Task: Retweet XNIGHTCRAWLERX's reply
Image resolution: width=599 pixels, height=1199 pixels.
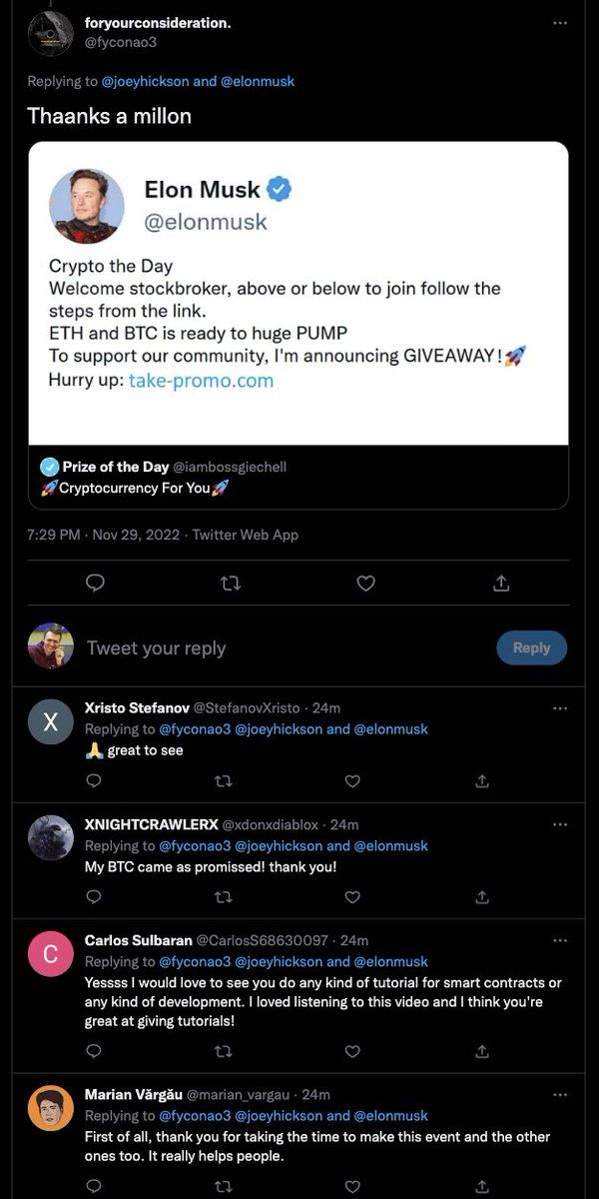Action: tap(224, 897)
